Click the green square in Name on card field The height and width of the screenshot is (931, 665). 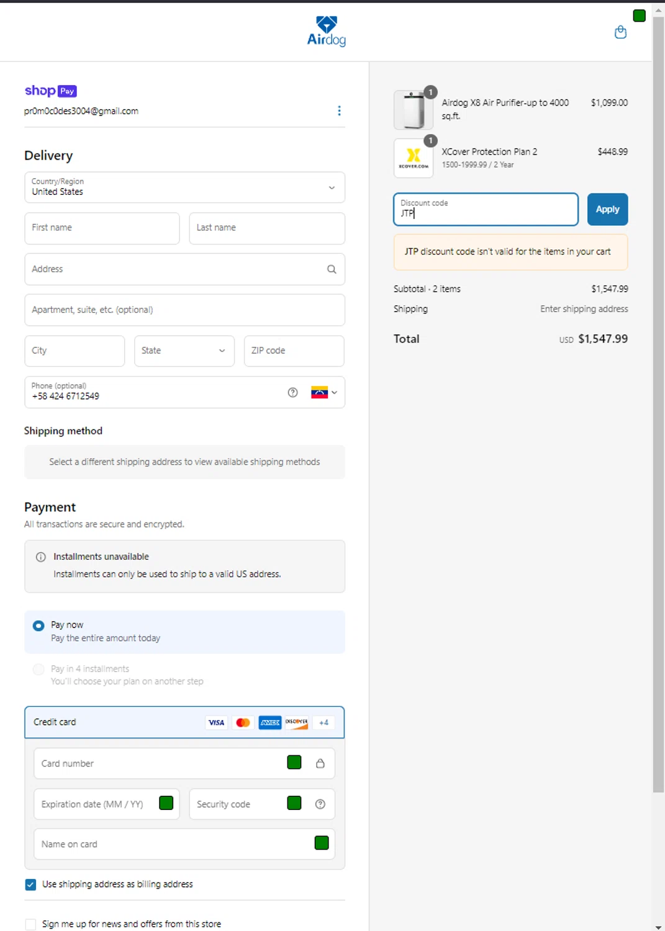coord(322,843)
